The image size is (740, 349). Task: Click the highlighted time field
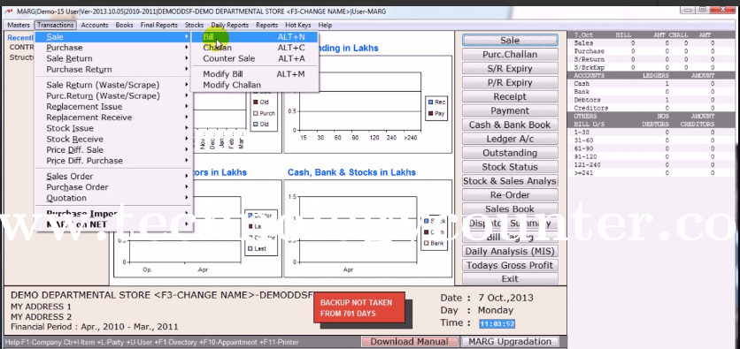[497, 323]
